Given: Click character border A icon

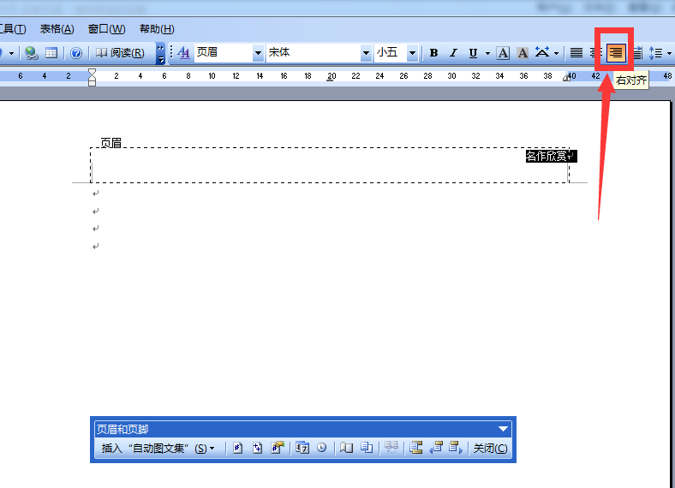Looking at the screenshot, I should pos(502,53).
